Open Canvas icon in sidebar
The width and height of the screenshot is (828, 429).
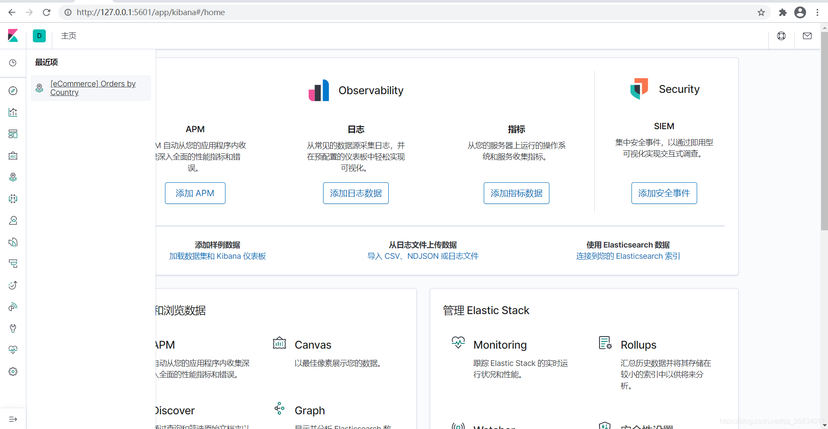point(13,156)
